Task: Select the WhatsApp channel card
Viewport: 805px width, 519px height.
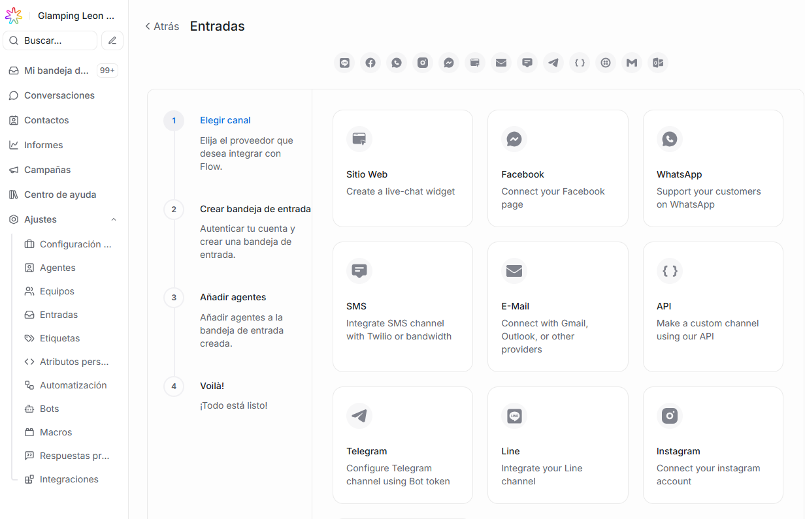Action: pyautogui.click(x=713, y=168)
